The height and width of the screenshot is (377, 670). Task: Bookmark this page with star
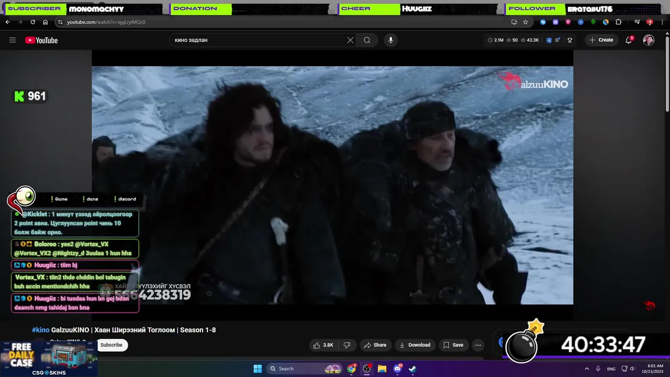pos(526,22)
